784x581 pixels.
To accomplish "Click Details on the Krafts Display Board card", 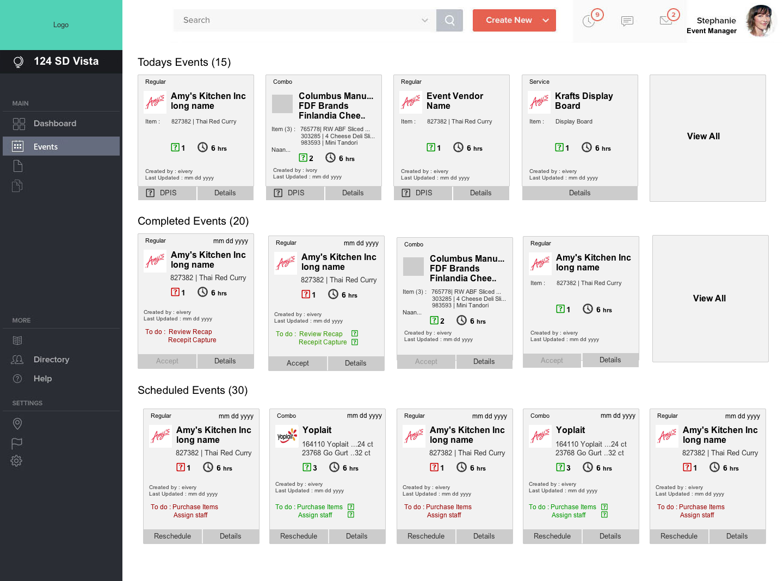I will pos(579,193).
